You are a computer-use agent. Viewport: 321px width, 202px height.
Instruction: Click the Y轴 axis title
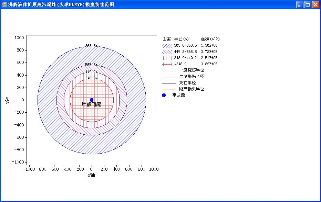8,100
